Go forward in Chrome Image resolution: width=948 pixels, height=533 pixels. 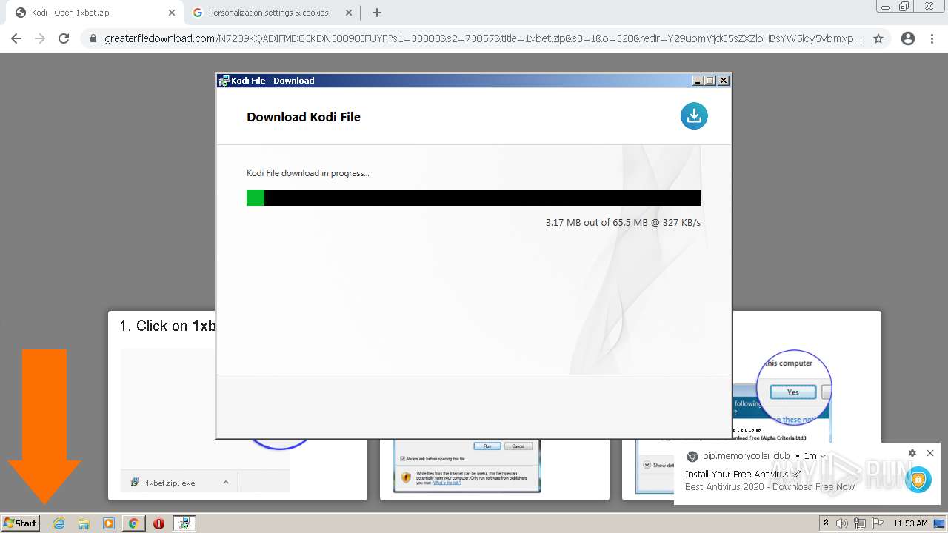[x=40, y=38]
